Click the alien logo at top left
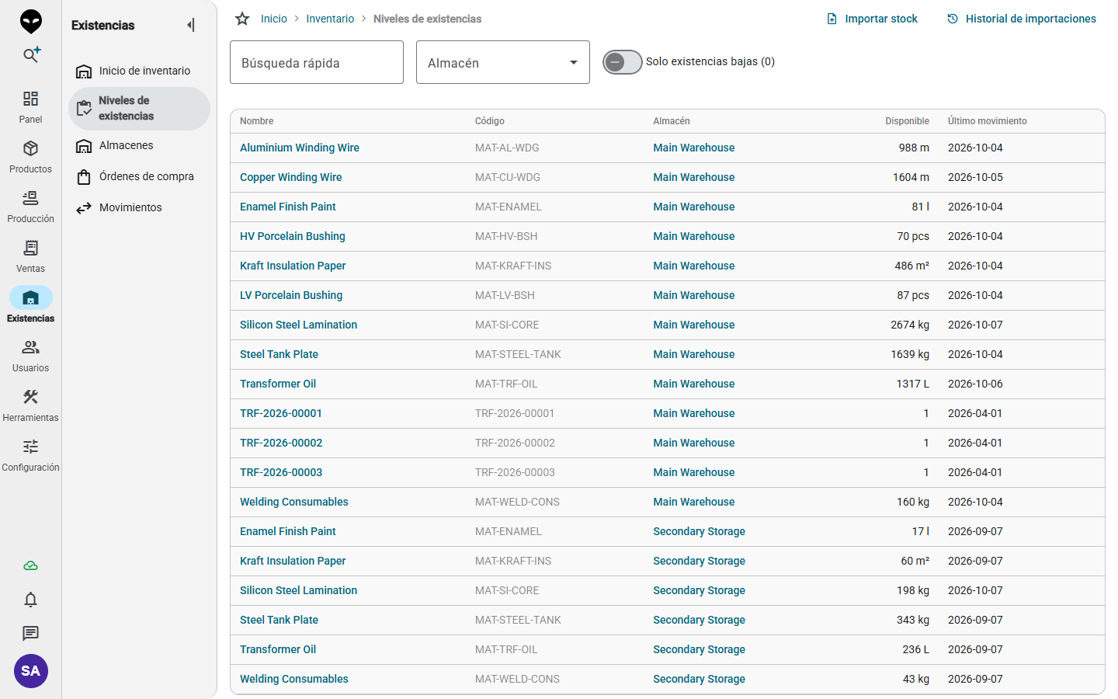The width and height of the screenshot is (1118, 699). (31, 22)
